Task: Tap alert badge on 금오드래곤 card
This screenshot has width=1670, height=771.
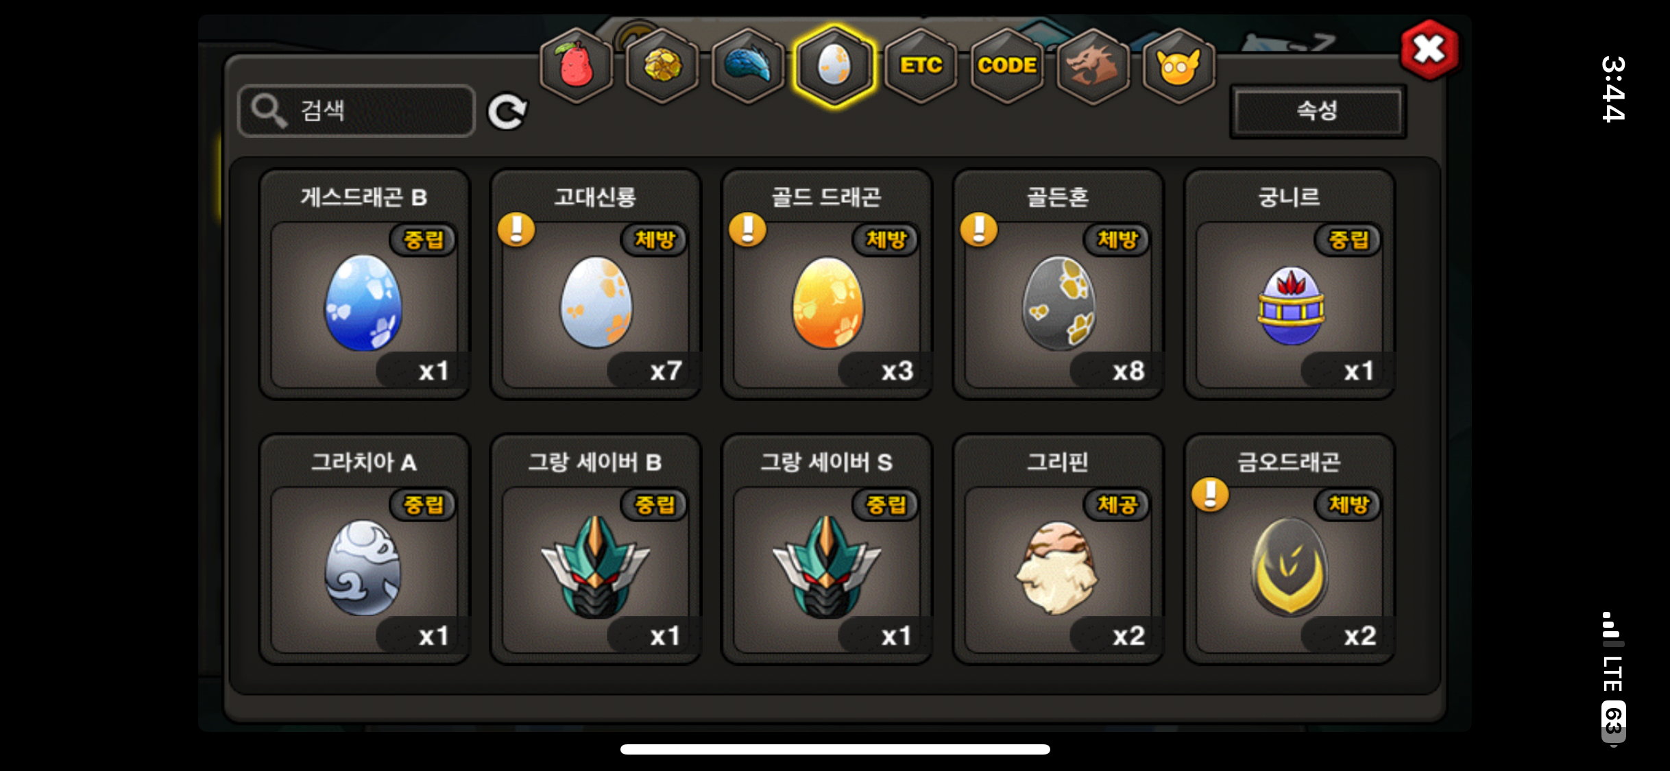Action: pyautogui.click(x=1210, y=494)
